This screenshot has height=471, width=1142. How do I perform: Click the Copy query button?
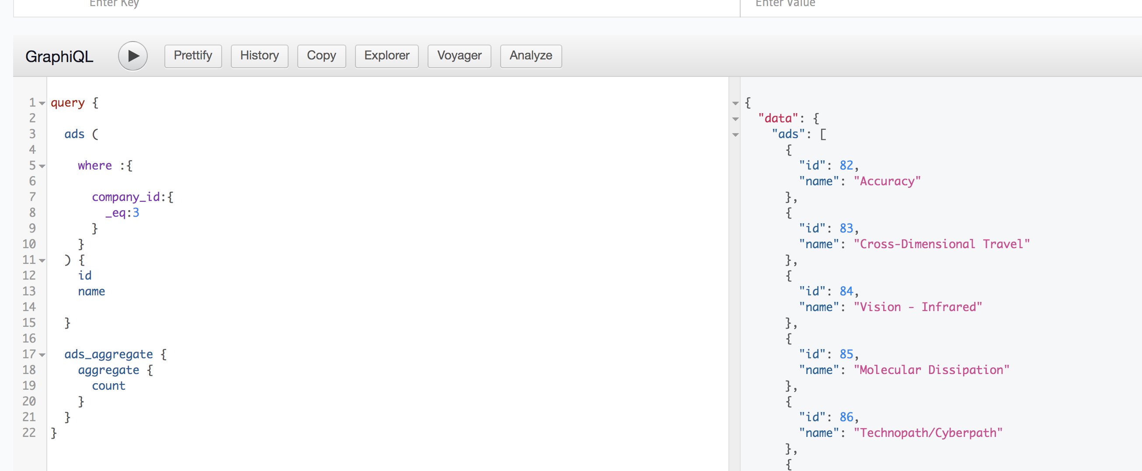pos(321,56)
